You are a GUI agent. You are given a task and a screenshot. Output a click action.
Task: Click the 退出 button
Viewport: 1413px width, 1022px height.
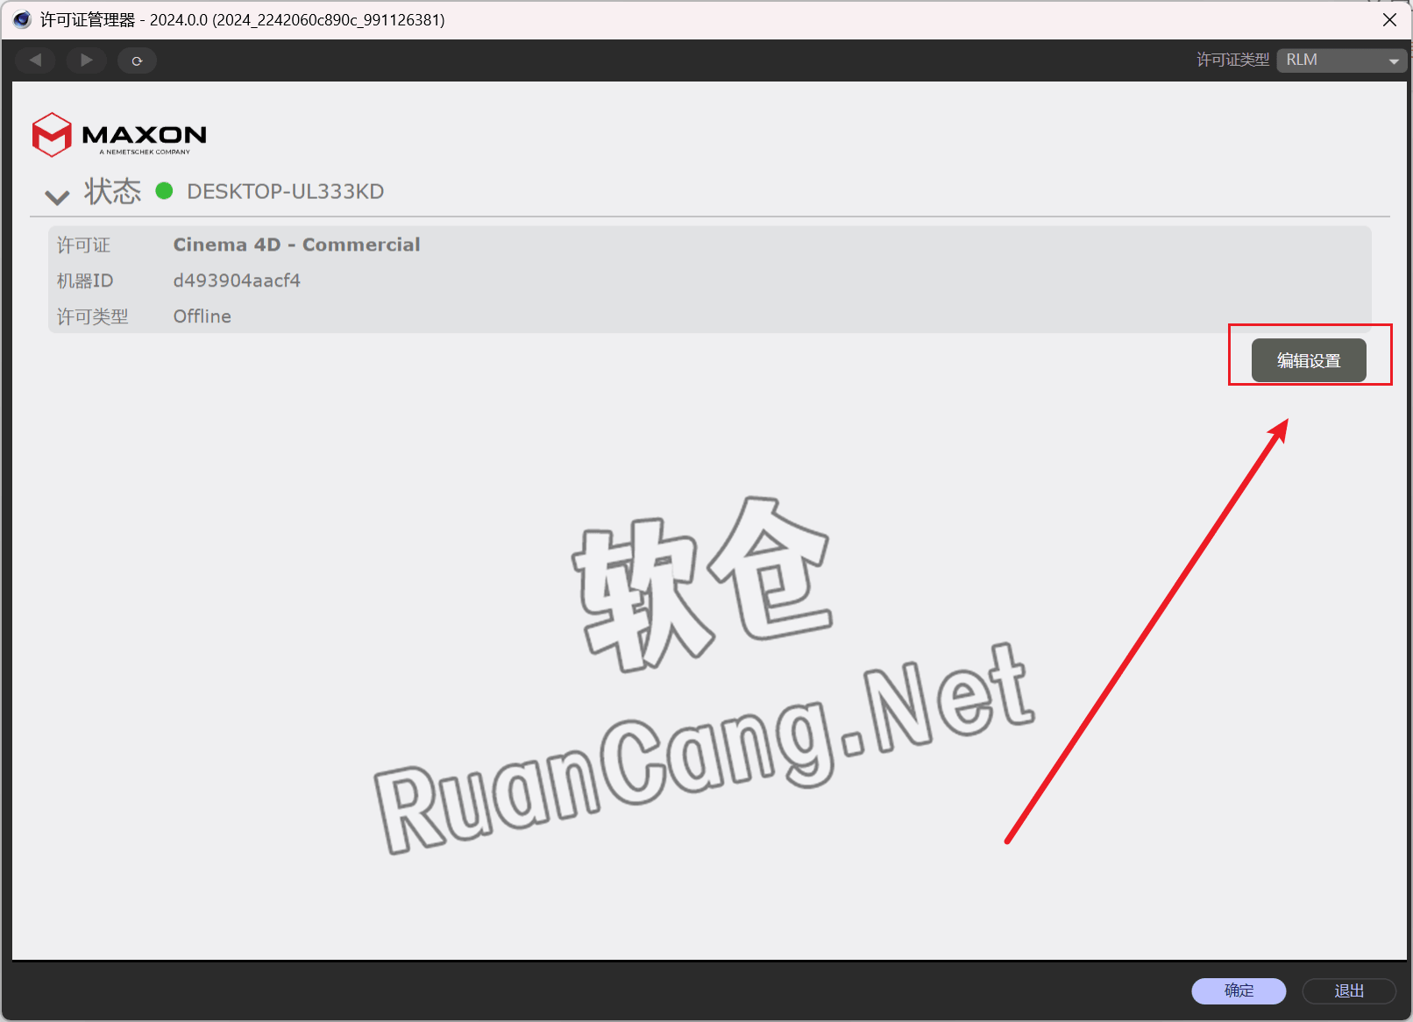click(x=1349, y=990)
